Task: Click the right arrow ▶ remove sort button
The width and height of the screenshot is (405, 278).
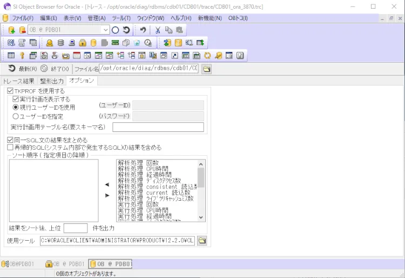Action: (x=107, y=195)
